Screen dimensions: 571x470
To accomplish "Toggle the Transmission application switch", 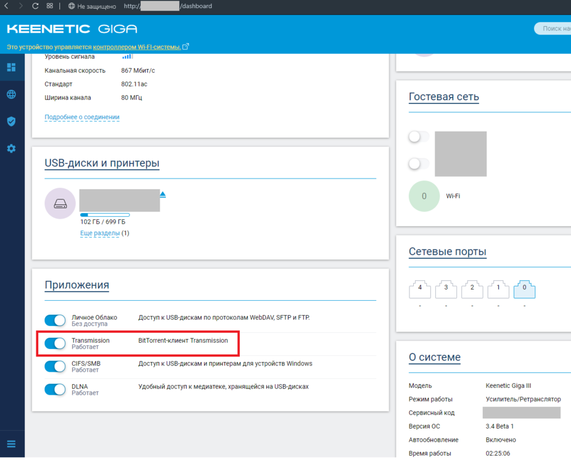I will (x=55, y=343).
